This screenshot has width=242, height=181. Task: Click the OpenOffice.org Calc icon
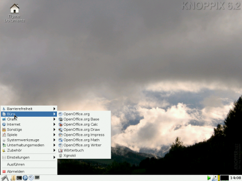coord(60,125)
